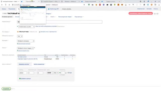Open the МойСклад API menu item
Viewport: 161px width, 91px height.
click(53, 9)
